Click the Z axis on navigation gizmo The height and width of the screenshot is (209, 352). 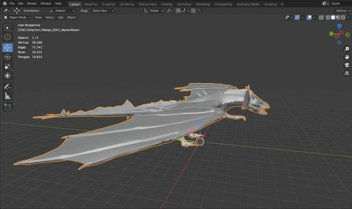(x=339, y=26)
